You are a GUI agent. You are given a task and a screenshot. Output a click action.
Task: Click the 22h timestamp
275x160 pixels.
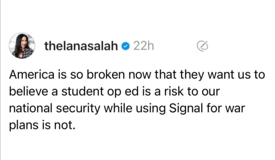[143, 47]
